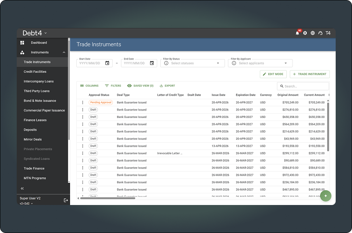
Task: Open Start Date calendar picker icon
Action: click(107, 63)
